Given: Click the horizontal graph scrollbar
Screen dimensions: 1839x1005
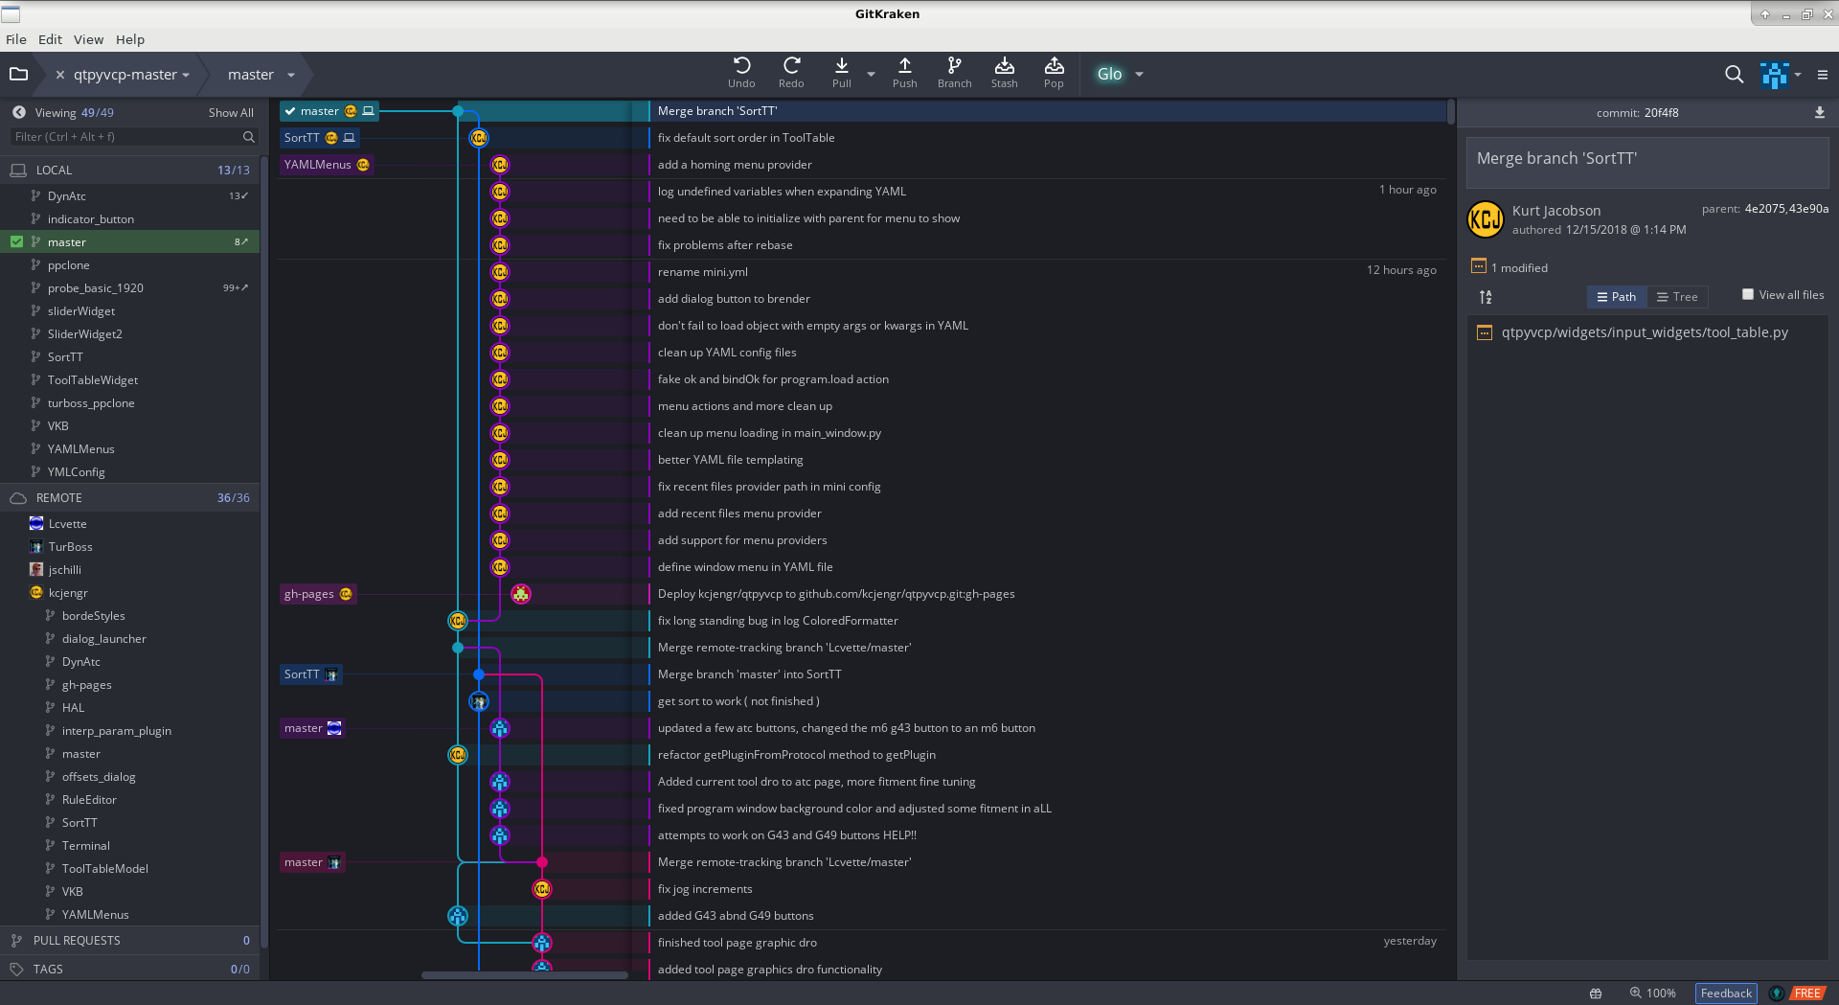Looking at the screenshot, I should tap(525, 975).
